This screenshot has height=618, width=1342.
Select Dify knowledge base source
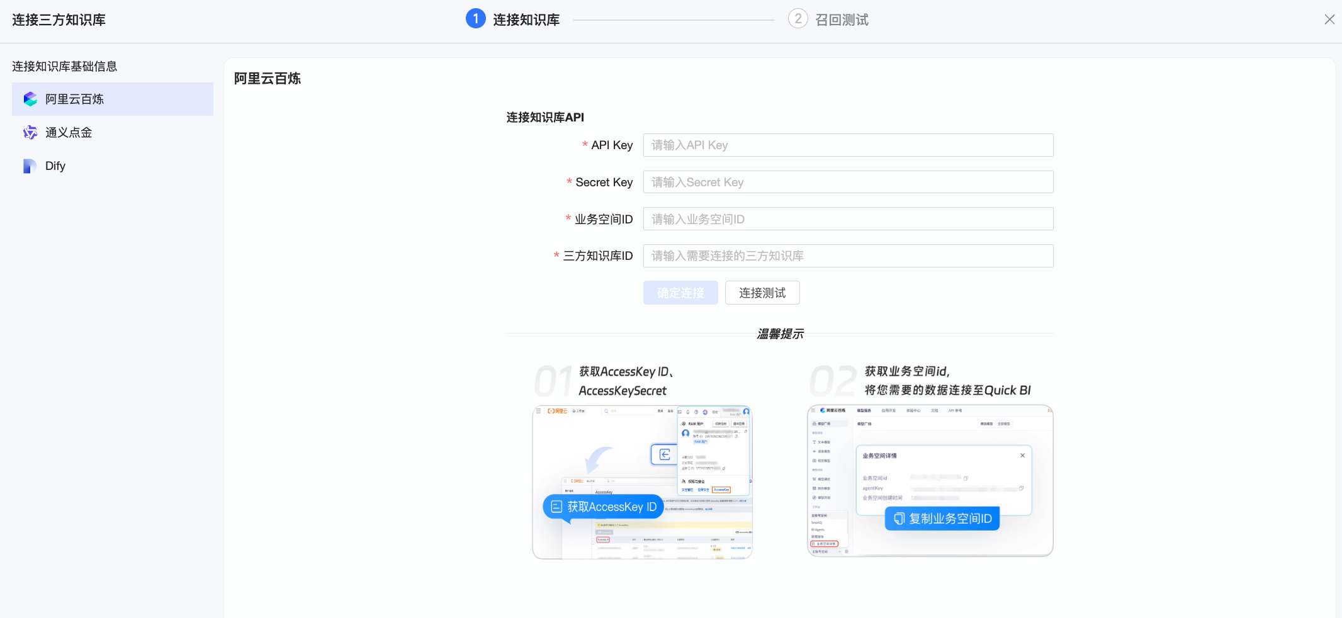(113, 166)
